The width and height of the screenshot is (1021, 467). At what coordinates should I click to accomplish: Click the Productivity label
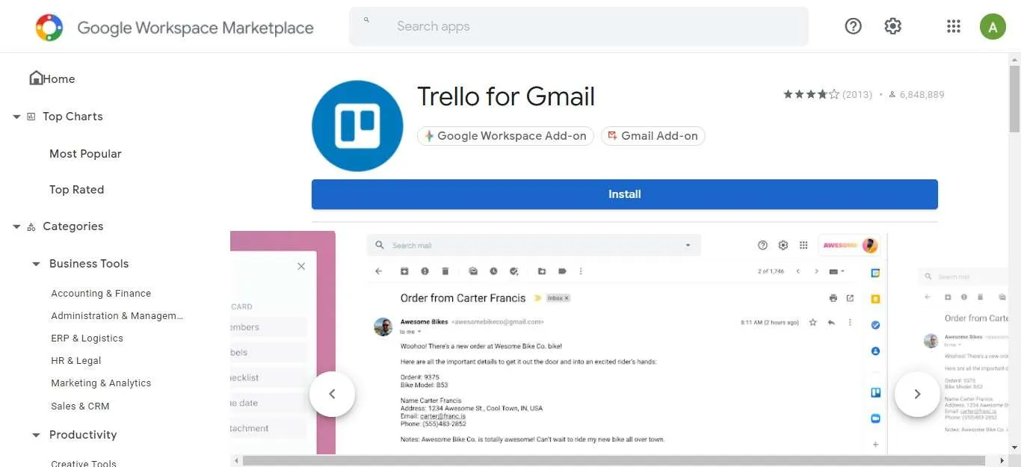pos(83,435)
